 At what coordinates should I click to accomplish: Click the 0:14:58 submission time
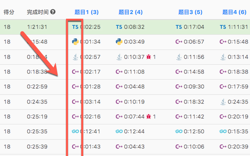tap(194, 72)
